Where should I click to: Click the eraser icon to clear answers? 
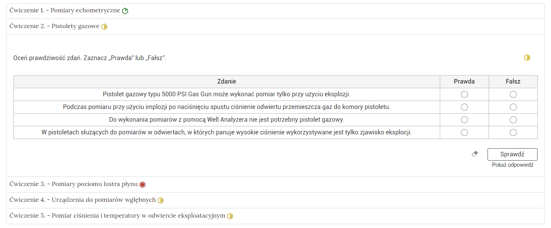474,154
